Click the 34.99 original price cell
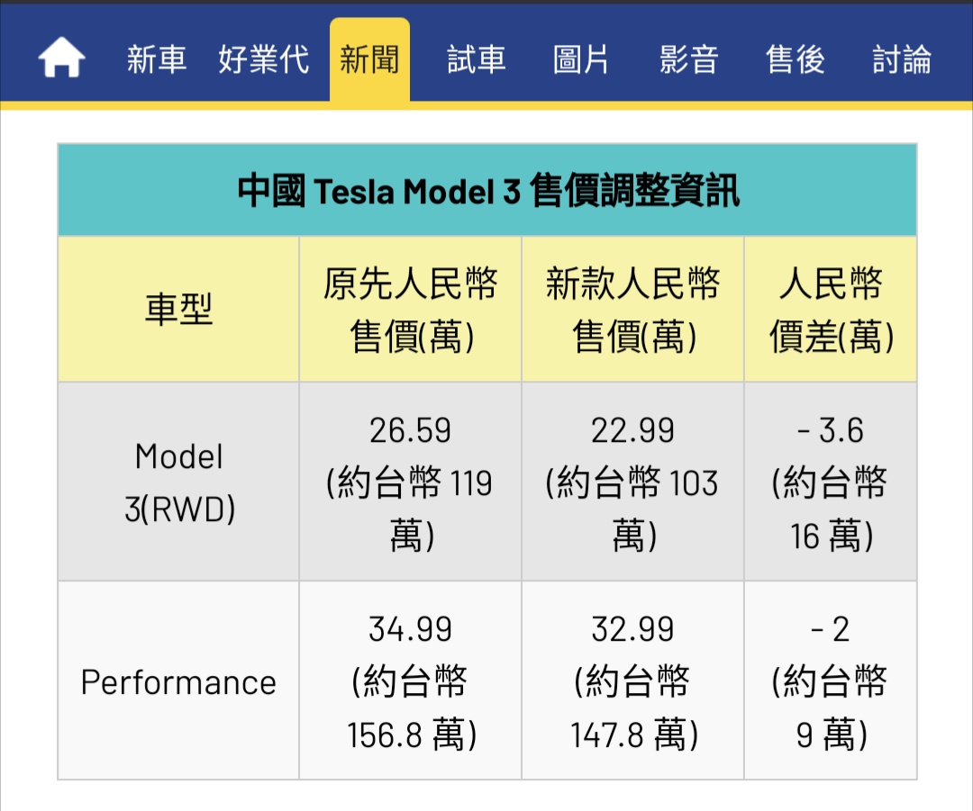Image resolution: width=973 pixels, height=811 pixels. pyautogui.click(x=411, y=681)
